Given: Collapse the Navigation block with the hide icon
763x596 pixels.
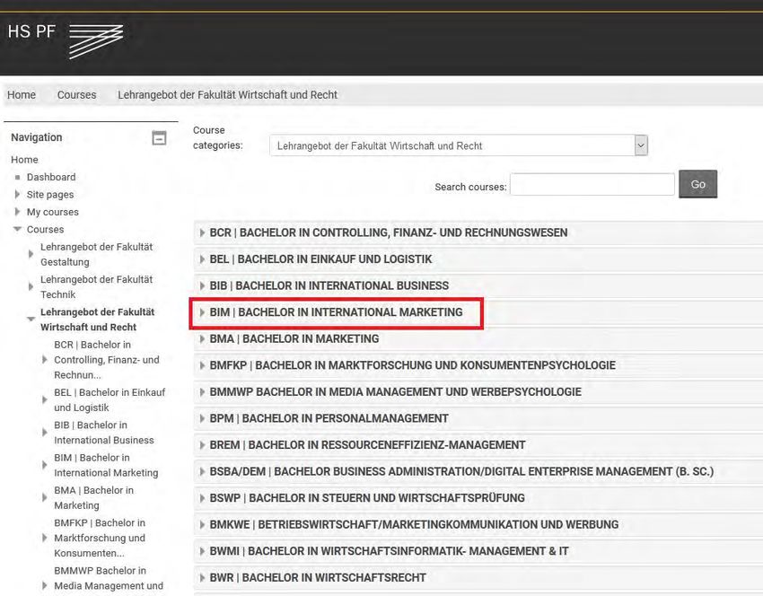Looking at the screenshot, I should [x=159, y=137].
